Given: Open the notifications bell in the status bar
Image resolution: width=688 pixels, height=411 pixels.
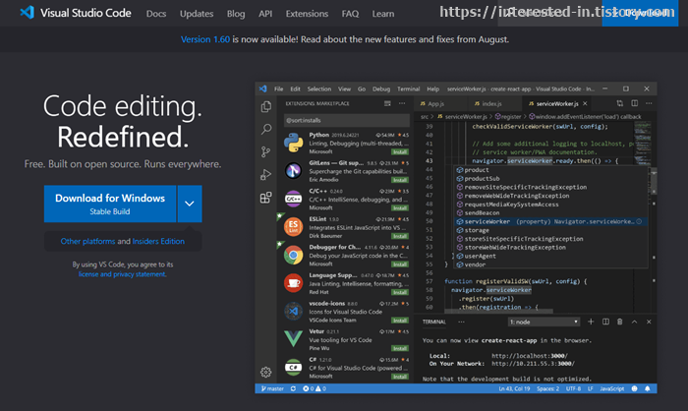Looking at the screenshot, I should tap(648, 388).
